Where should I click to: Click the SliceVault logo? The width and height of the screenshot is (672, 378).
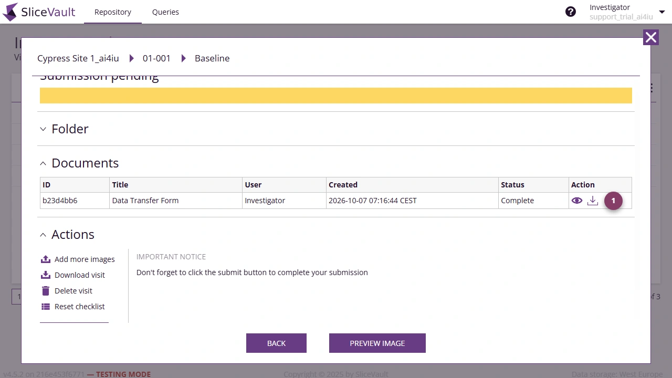coord(39,12)
